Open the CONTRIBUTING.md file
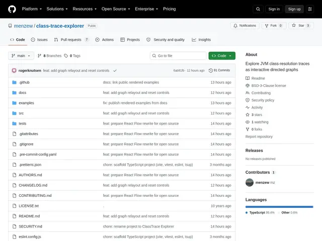Screen dimensions: 322x241 [35, 195]
